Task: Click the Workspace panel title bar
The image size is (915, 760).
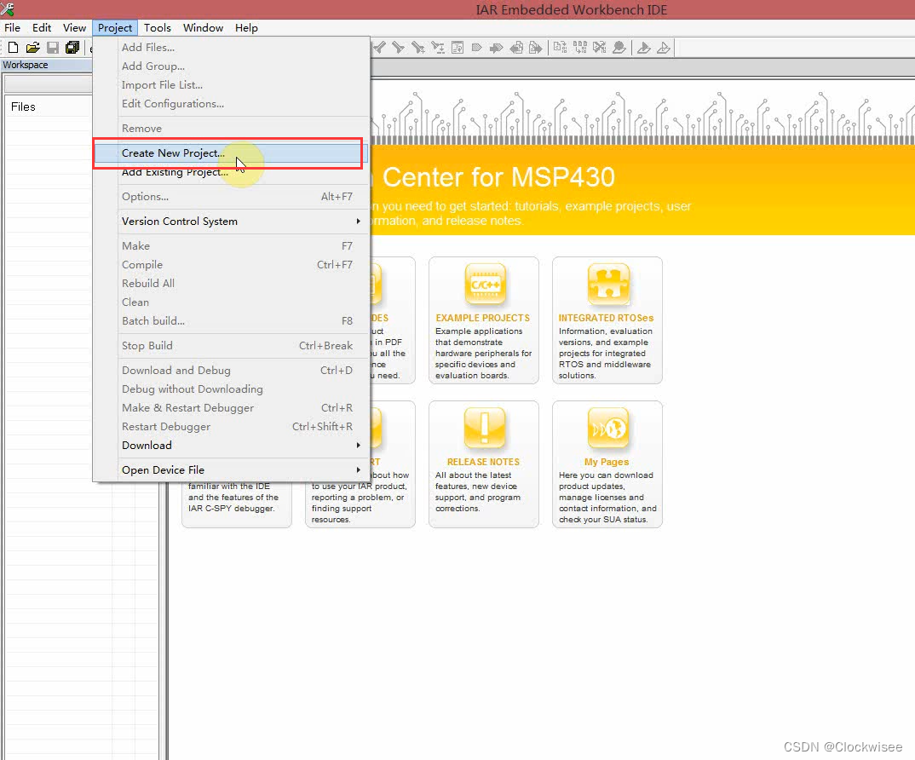Action: pyautogui.click(x=46, y=65)
